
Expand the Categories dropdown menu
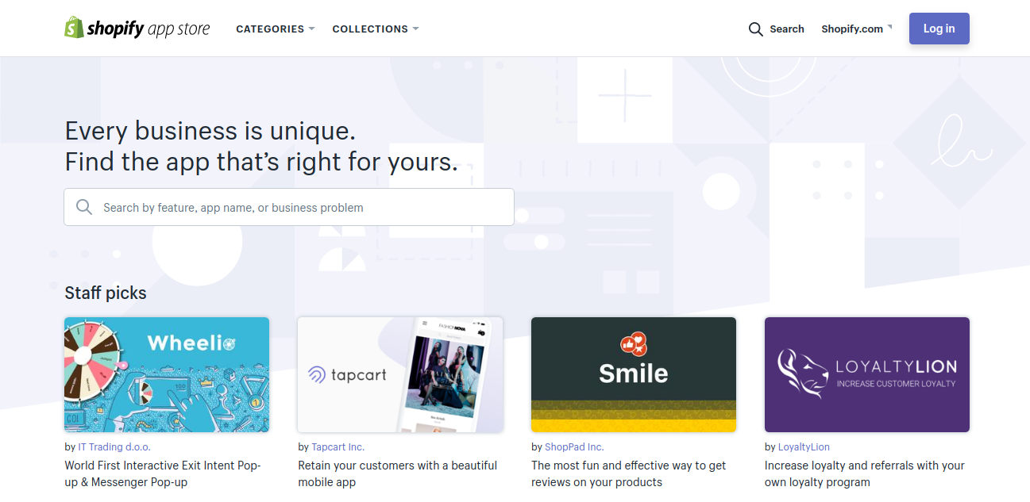[x=276, y=29]
